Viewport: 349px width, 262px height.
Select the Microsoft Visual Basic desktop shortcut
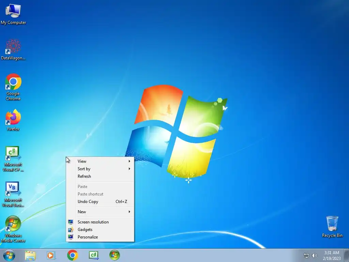click(x=13, y=194)
